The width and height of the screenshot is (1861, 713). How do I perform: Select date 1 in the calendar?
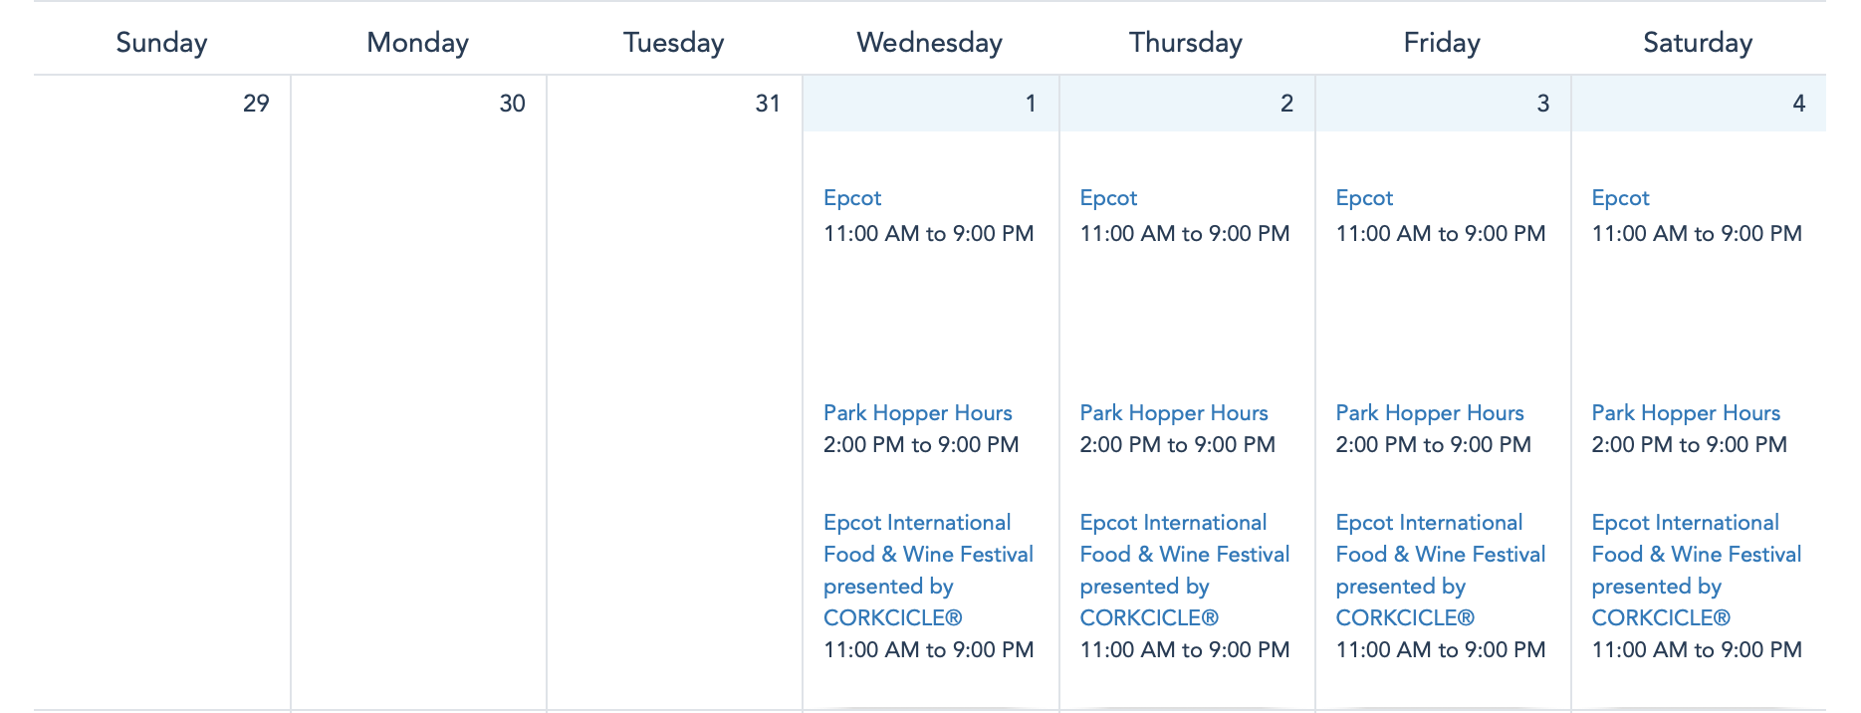[1031, 104]
